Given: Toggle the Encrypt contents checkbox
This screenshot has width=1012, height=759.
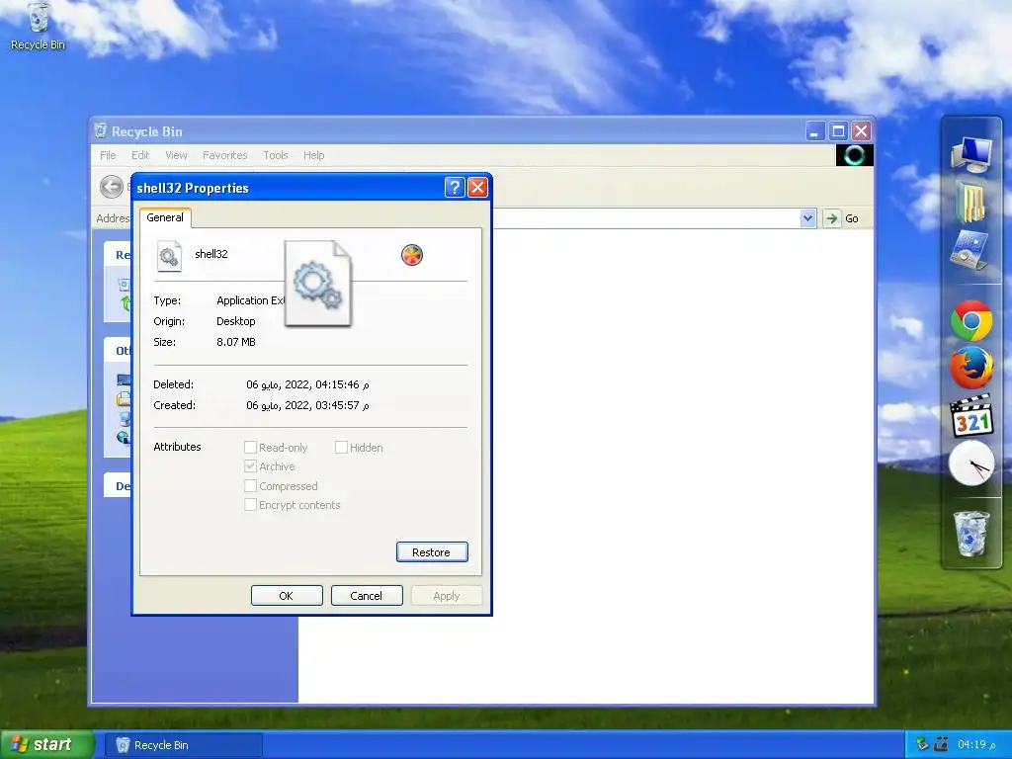Looking at the screenshot, I should pyautogui.click(x=250, y=505).
